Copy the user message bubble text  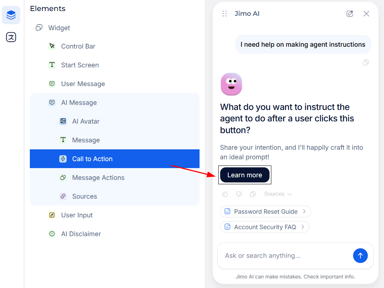[x=366, y=63]
